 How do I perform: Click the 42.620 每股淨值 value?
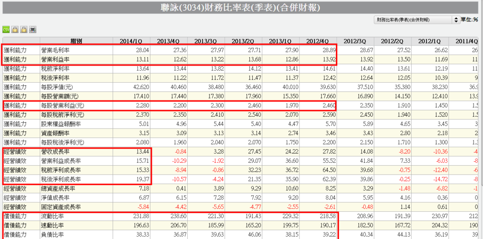click(x=142, y=87)
